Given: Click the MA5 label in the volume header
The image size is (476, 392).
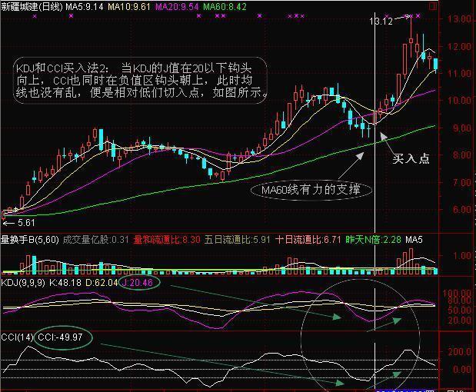Looking at the screenshot, I should coord(414,240).
